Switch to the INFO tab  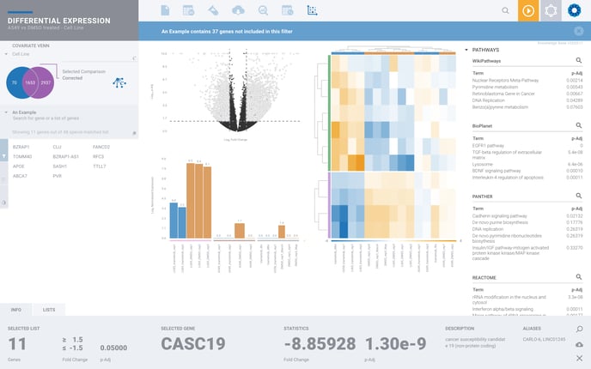pyautogui.click(x=16, y=310)
